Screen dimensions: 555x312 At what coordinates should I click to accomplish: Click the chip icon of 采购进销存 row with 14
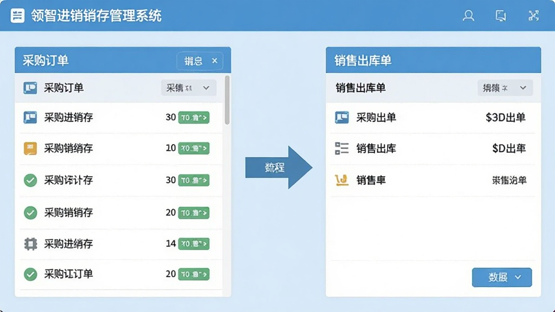click(x=30, y=244)
